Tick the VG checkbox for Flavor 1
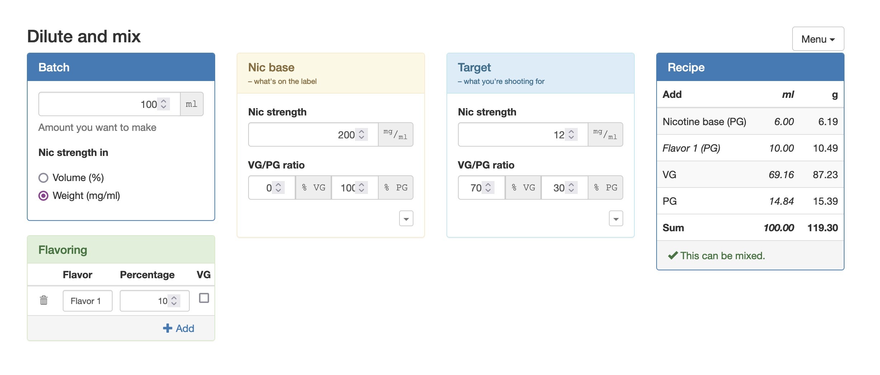The height and width of the screenshot is (375, 880). coord(204,298)
